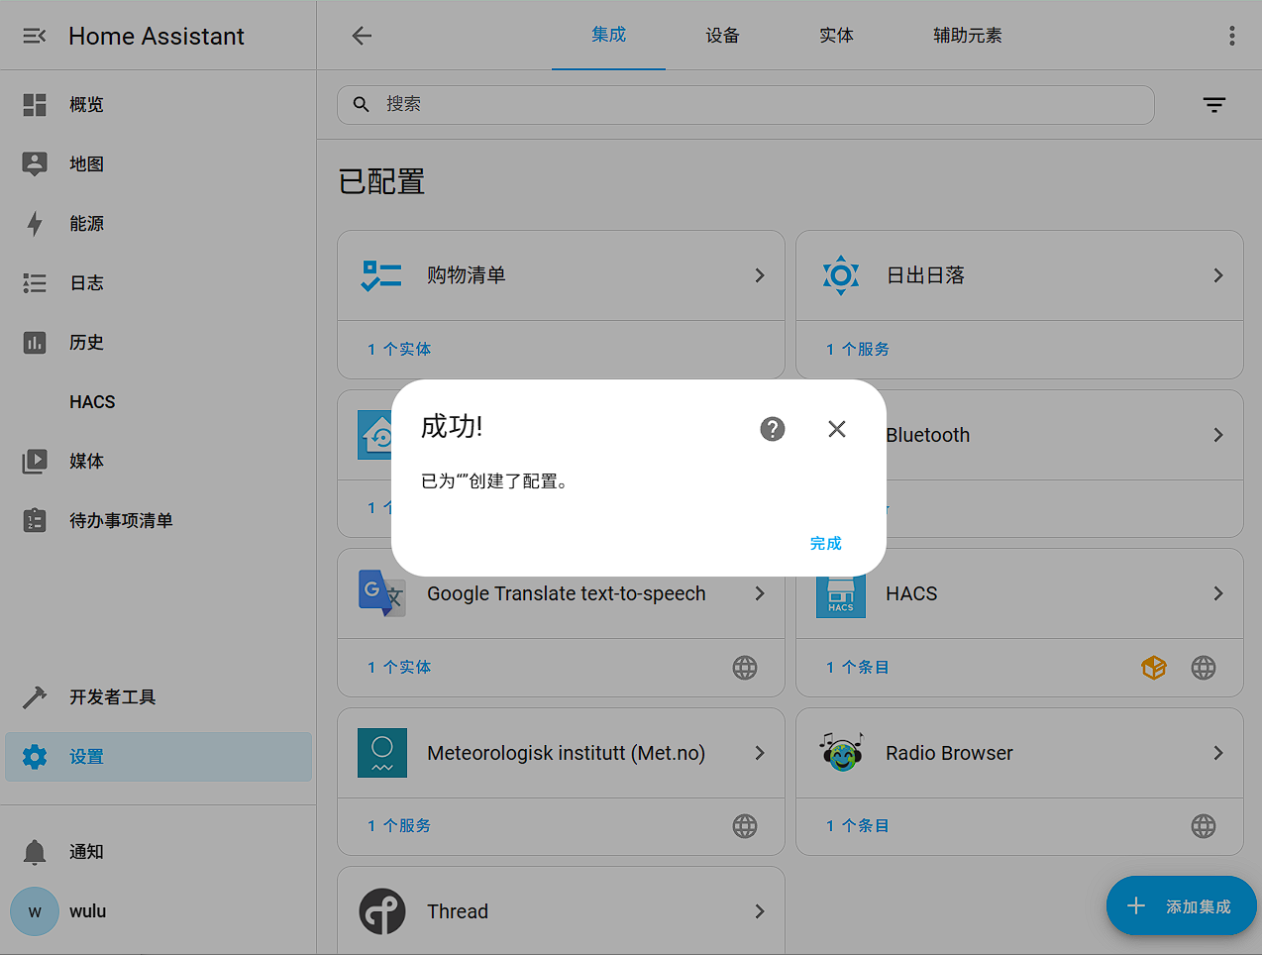The image size is (1262, 955).
Task: Click 完成 to finish the dialog
Action: tap(825, 543)
